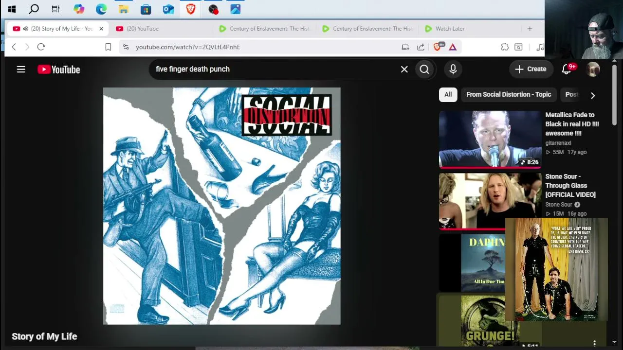
Task: Filter by From Social Distortion - Topic
Action: pos(509,95)
